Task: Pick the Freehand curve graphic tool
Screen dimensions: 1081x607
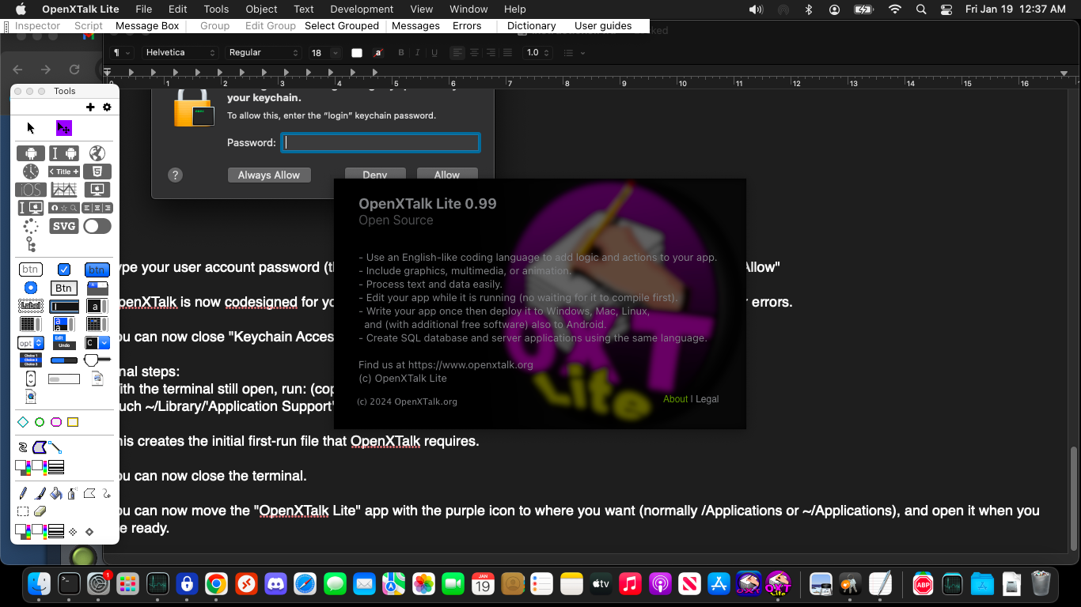Action: [21, 447]
